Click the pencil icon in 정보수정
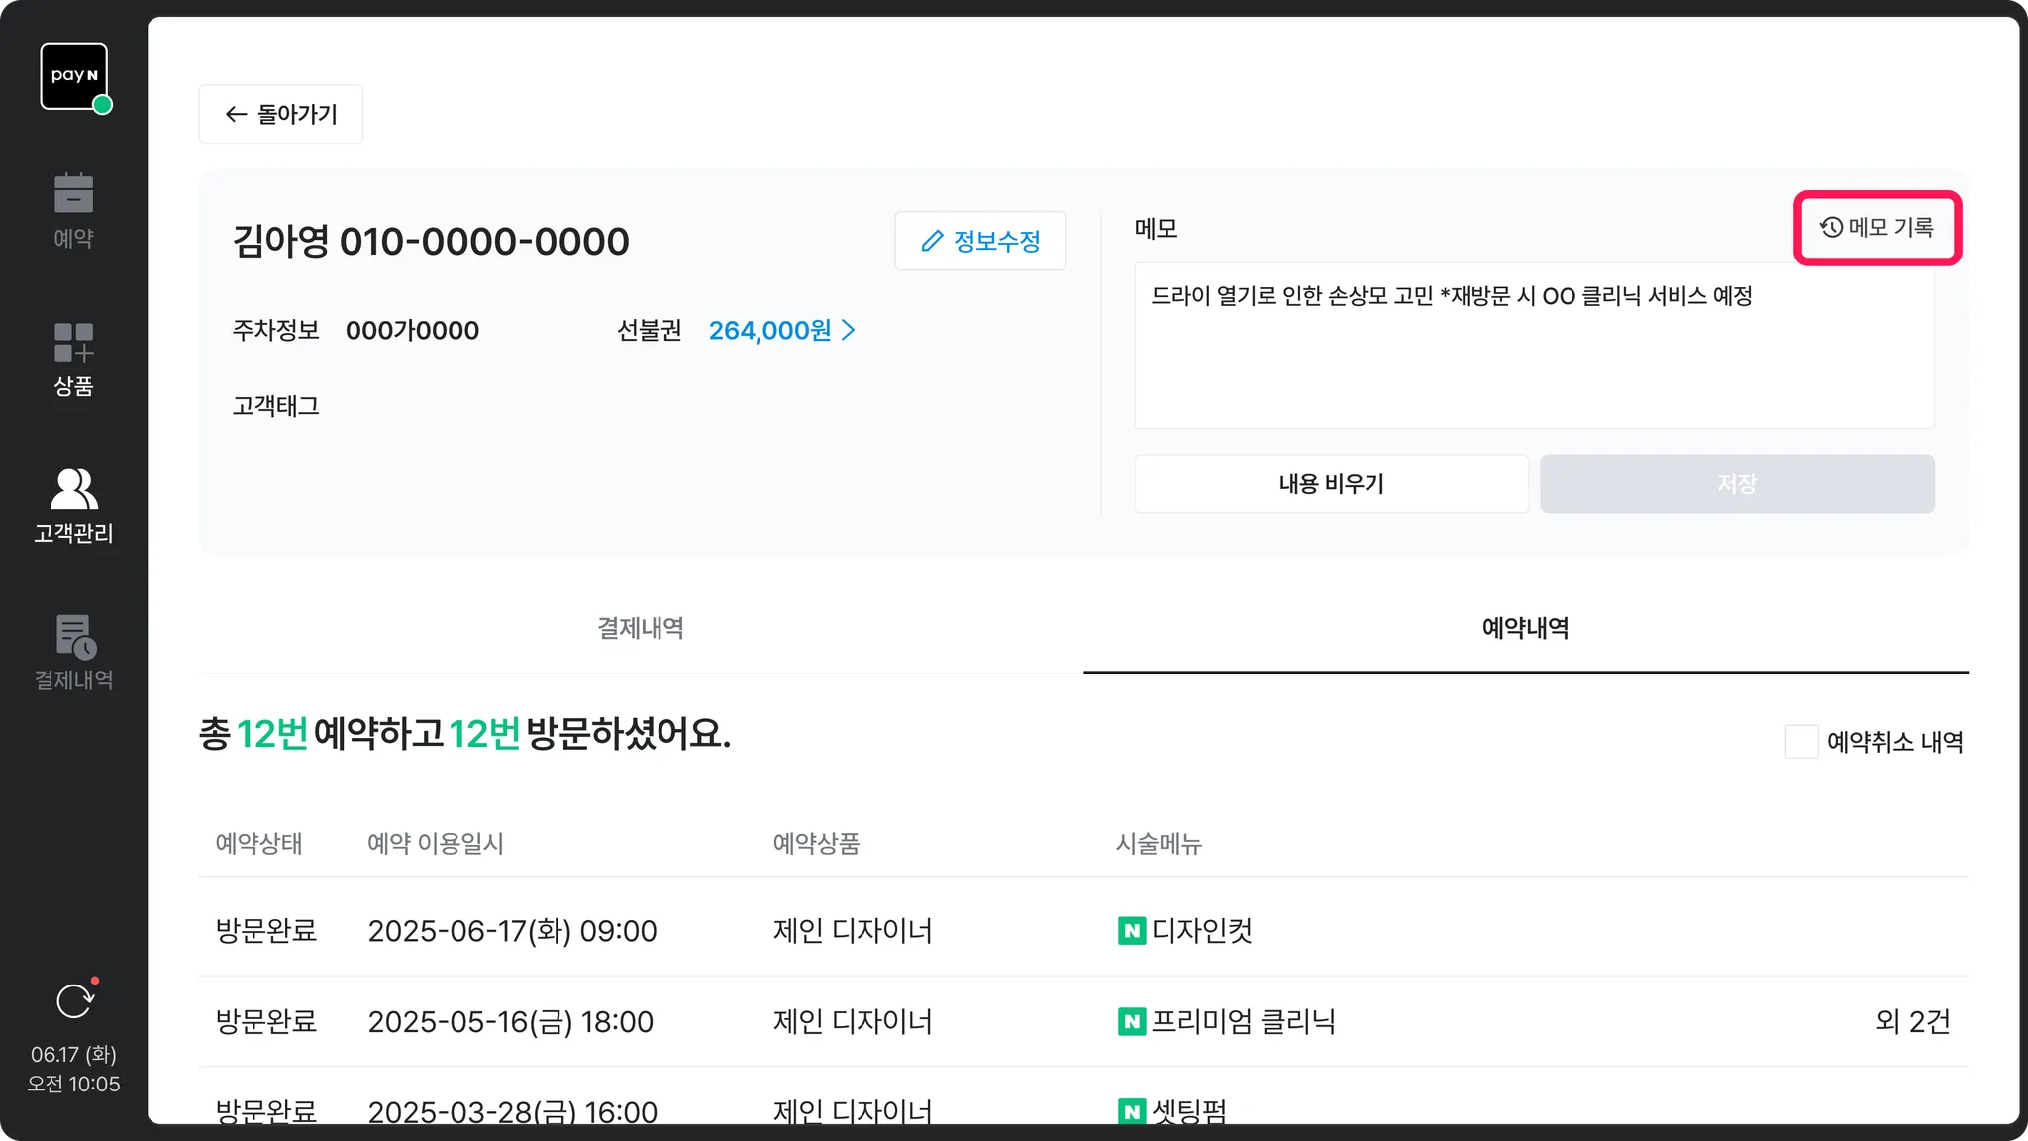The height and width of the screenshot is (1141, 2028). (x=931, y=241)
